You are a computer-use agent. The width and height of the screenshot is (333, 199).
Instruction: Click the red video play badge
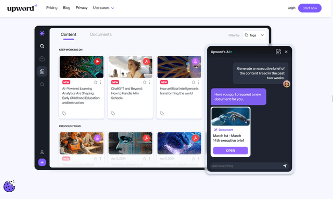(x=97, y=61)
